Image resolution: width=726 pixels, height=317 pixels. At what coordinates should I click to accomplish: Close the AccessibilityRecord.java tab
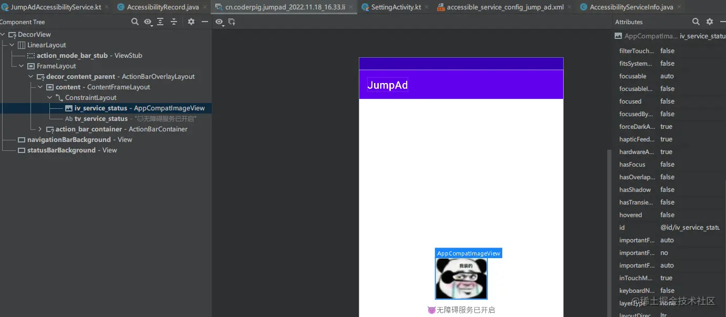pos(204,7)
